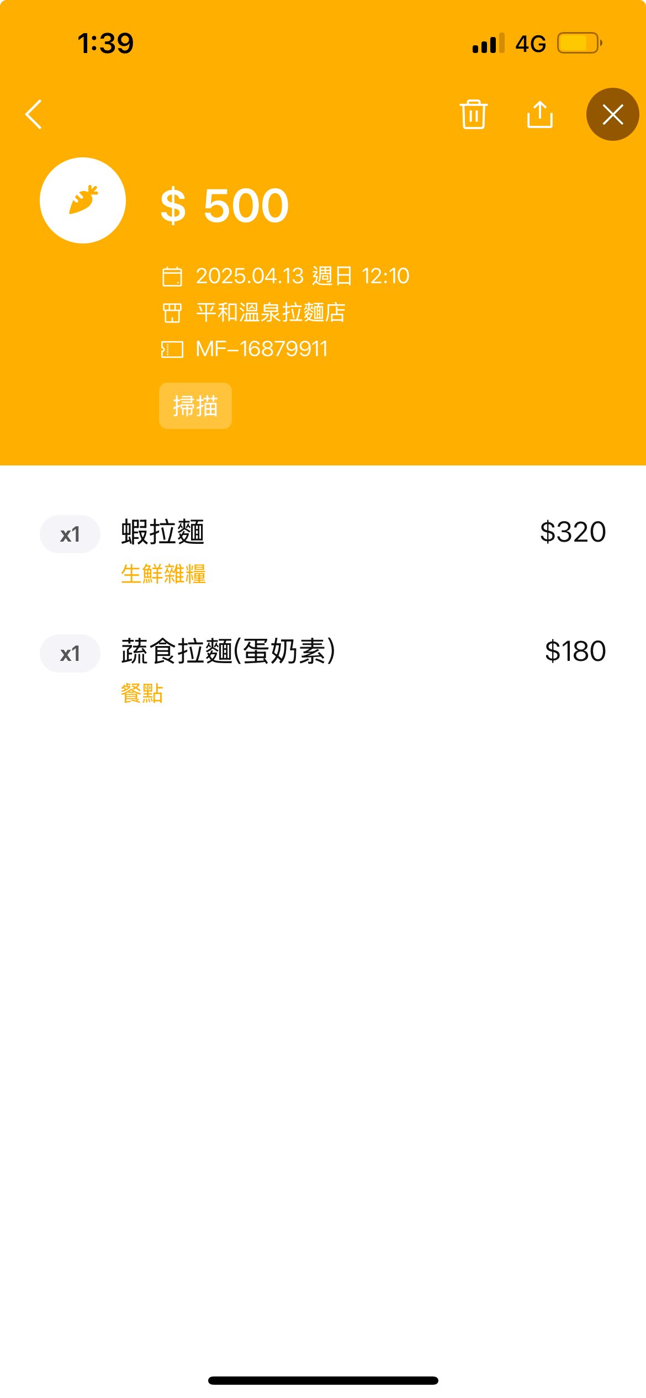Delete this receipt with the trash icon
Viewport: 646px width, 1398px height.
click(473, 114)
